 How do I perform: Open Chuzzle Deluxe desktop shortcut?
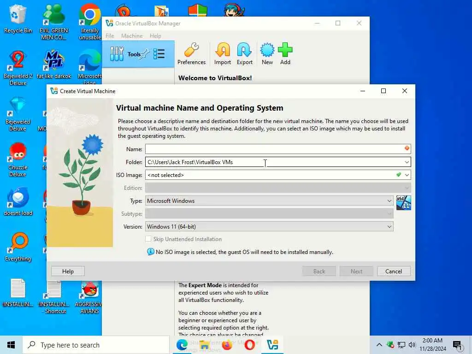[18, 159]
